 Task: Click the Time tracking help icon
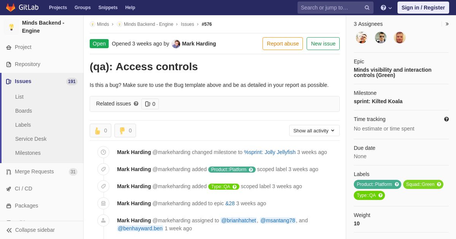point(446,119)
